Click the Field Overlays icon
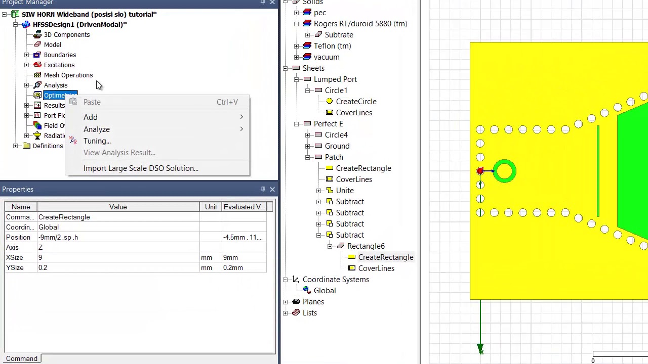Viewport: 648px width, 364px height. pos(37,125)
